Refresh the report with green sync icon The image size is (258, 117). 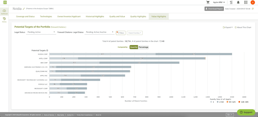(253, 9)
